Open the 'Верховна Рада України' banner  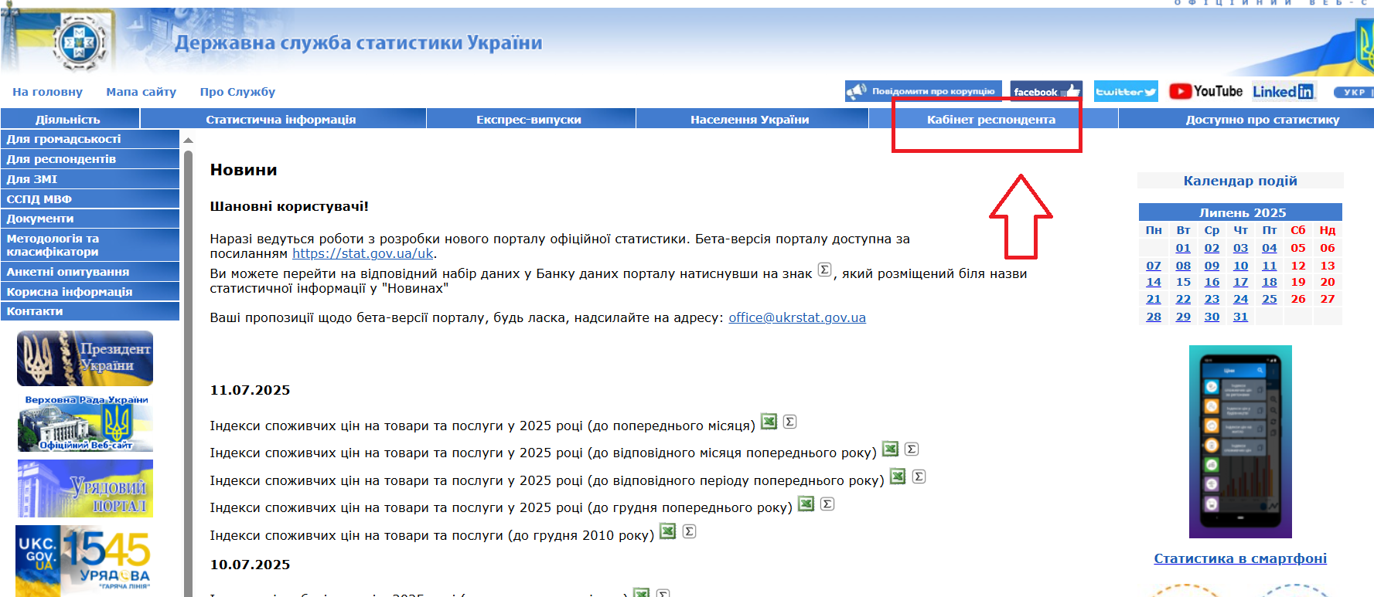(x=85, y=423)
